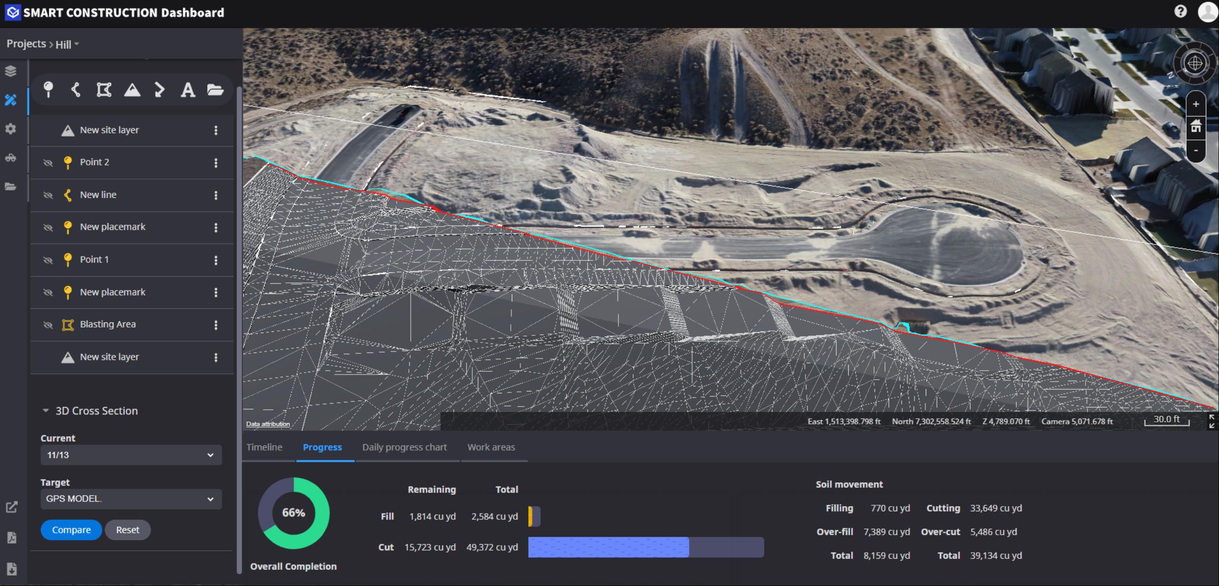Open the Current date dropdown showing 11/13
This screenshot has width=1219, height=586.
(131, 455)
